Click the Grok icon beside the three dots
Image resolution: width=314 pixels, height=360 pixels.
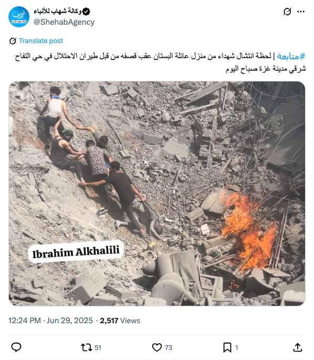[287, 12]
